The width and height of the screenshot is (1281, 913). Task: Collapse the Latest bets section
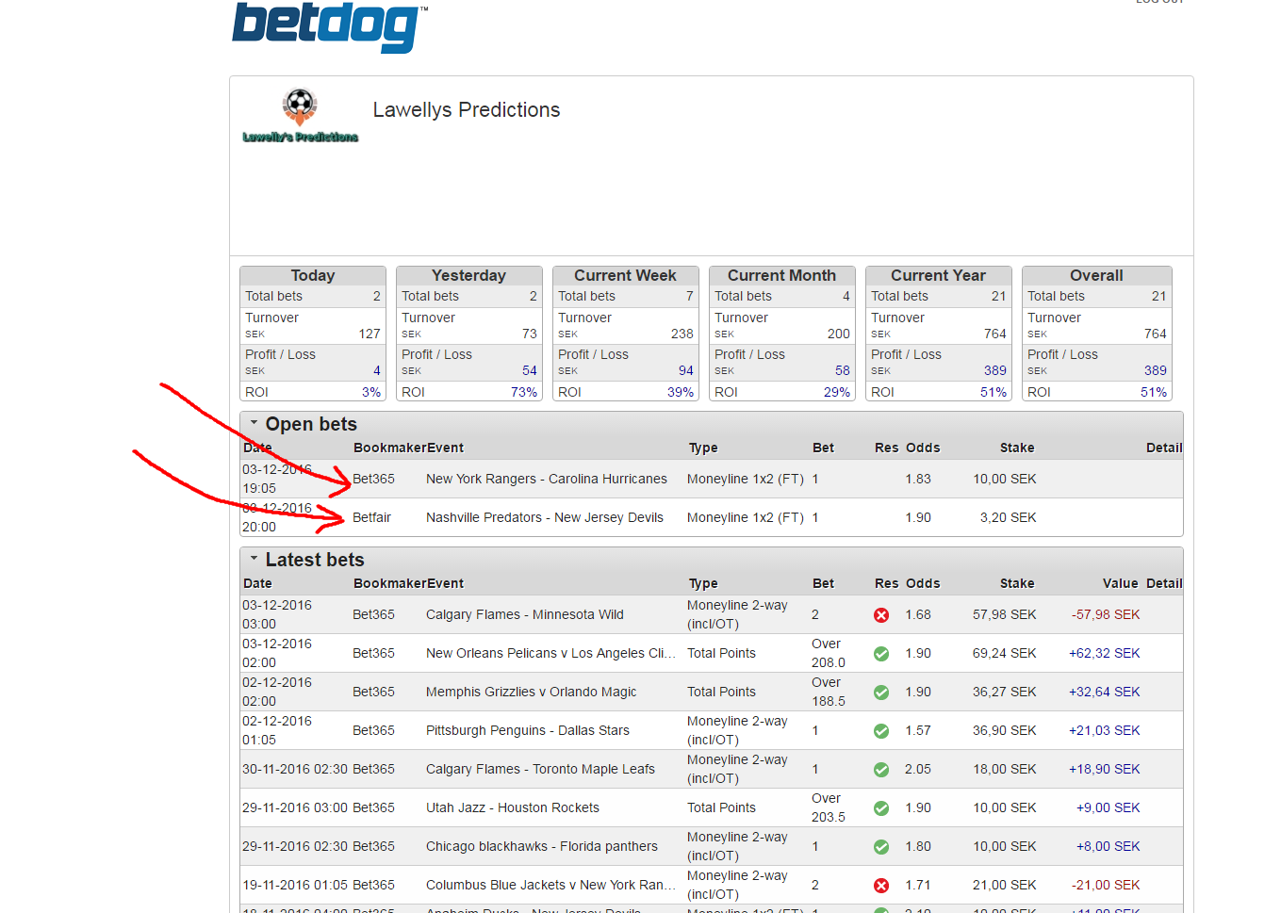click(254, 559)
